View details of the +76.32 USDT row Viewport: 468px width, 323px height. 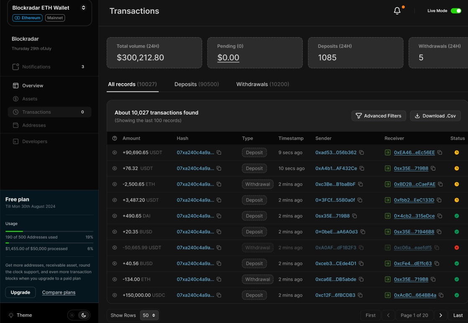[x=115, y=168]
